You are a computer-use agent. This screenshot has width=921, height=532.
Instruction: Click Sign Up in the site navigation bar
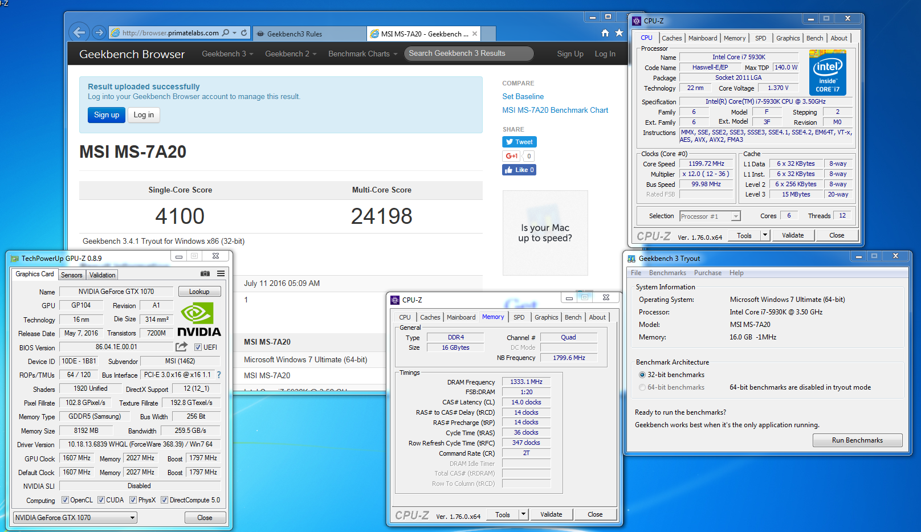pyautogui.click(x=570, y=54)
